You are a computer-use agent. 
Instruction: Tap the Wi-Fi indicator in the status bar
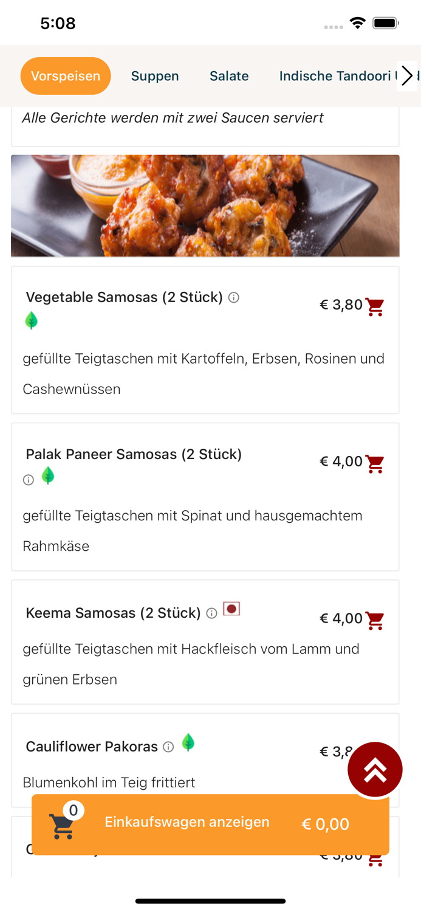click(x=358, y=22)
